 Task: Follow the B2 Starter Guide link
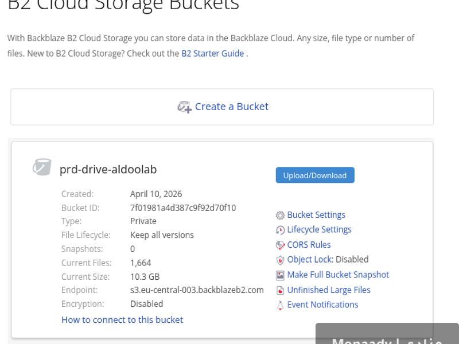tap(212, 53)
